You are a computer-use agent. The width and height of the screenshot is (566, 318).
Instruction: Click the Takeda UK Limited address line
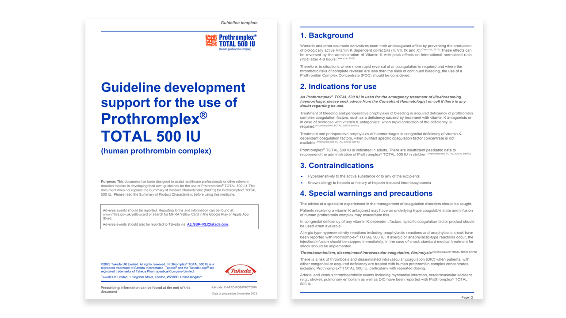click(152, 277)
